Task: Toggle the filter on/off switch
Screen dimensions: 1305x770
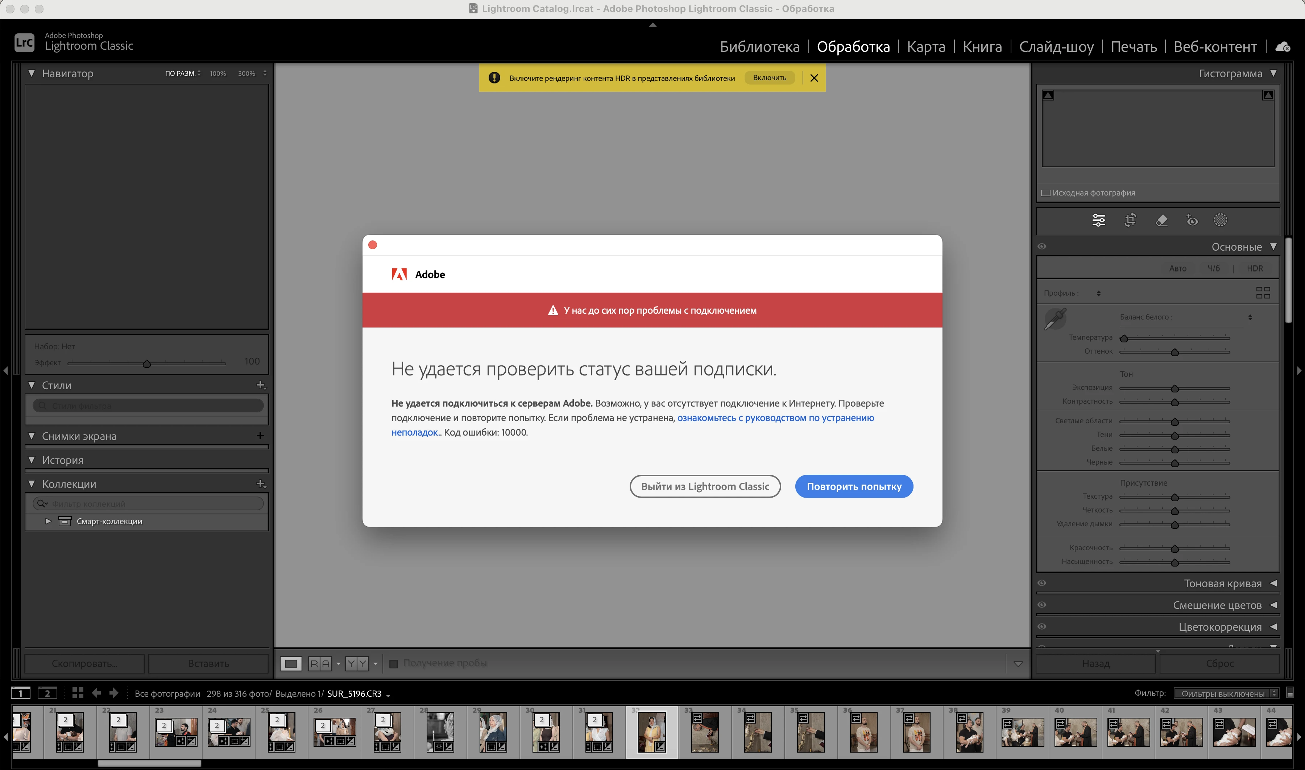Action: [1290, 693]
